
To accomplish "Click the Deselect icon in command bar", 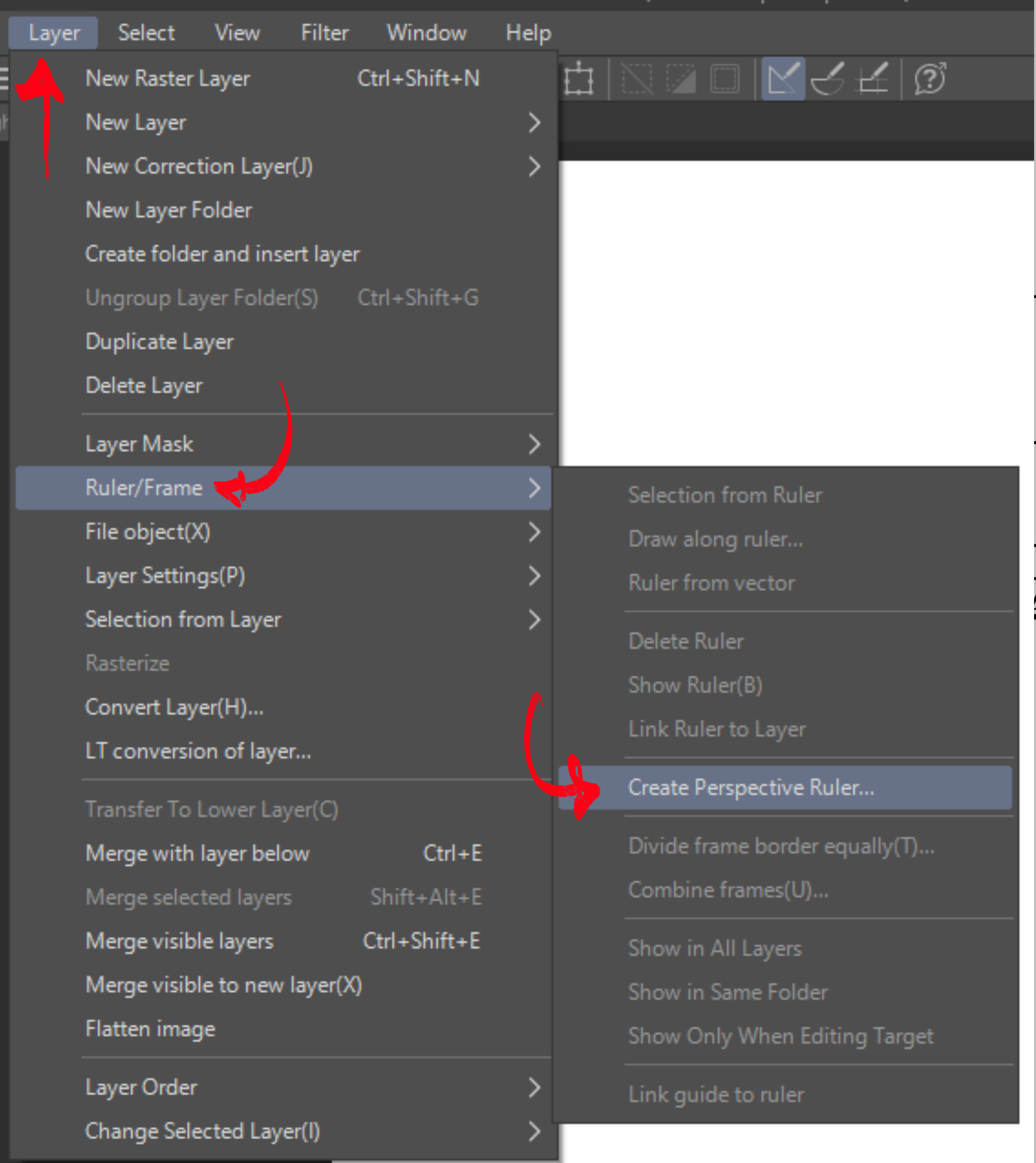I will [x=637, y=79].
